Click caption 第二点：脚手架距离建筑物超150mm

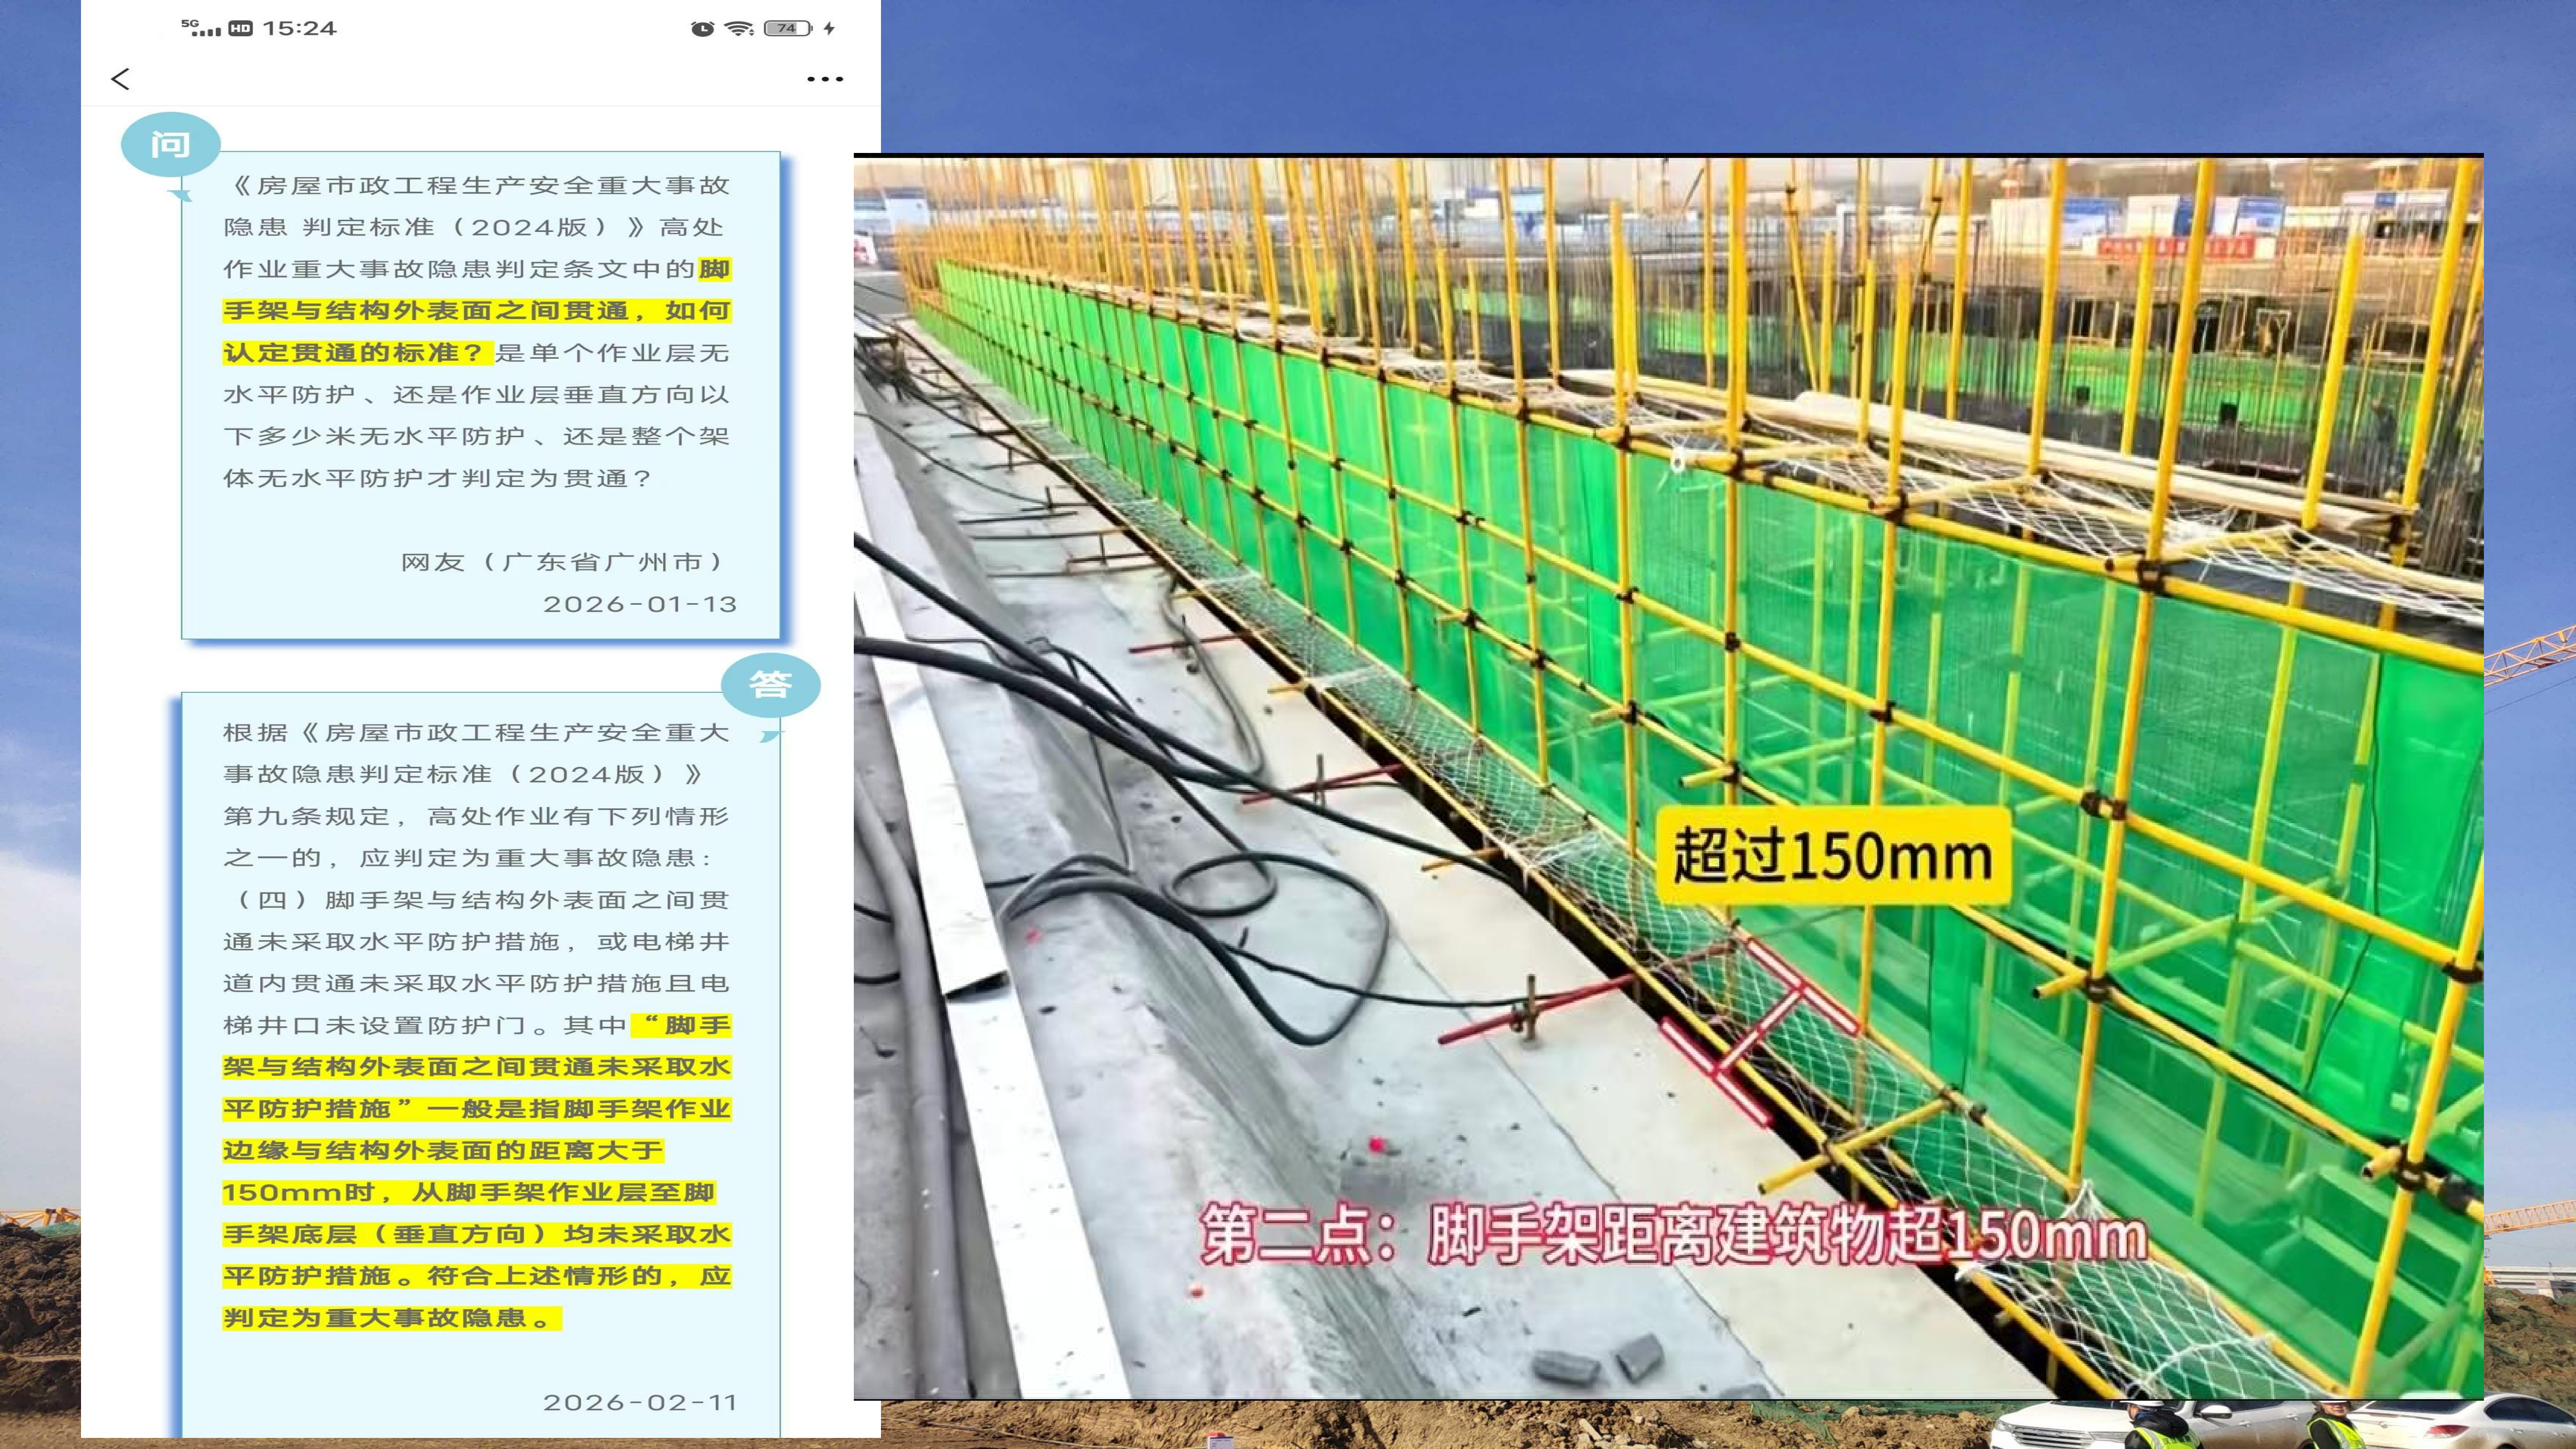[1673, 1235]
